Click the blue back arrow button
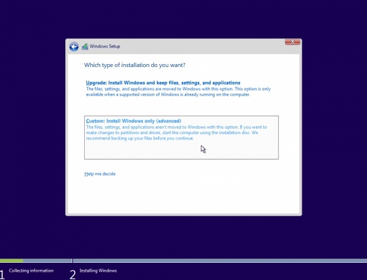The width and height of the screenshot is (367, 280). pyautogui.click(x=74, y=46)
